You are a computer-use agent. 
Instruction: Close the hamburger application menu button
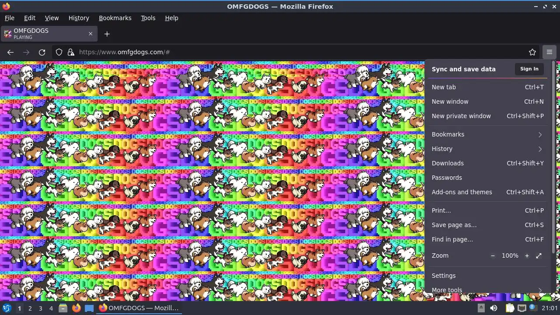tap(549, 52)
